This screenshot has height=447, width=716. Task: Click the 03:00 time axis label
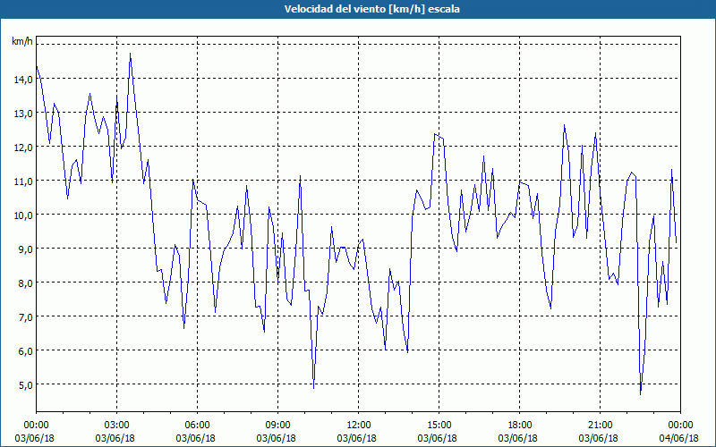pos(116,426)
